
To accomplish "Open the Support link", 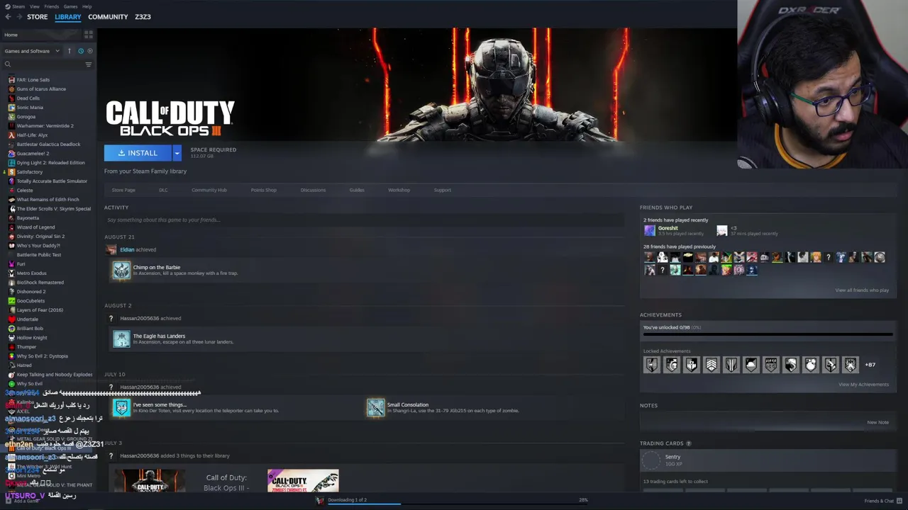I will (x=442, y=190).
